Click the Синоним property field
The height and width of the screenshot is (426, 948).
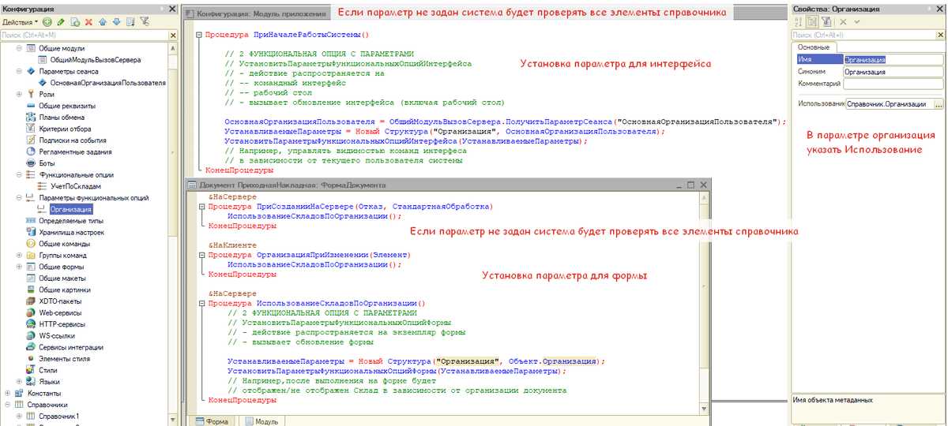tap(893, 72)
